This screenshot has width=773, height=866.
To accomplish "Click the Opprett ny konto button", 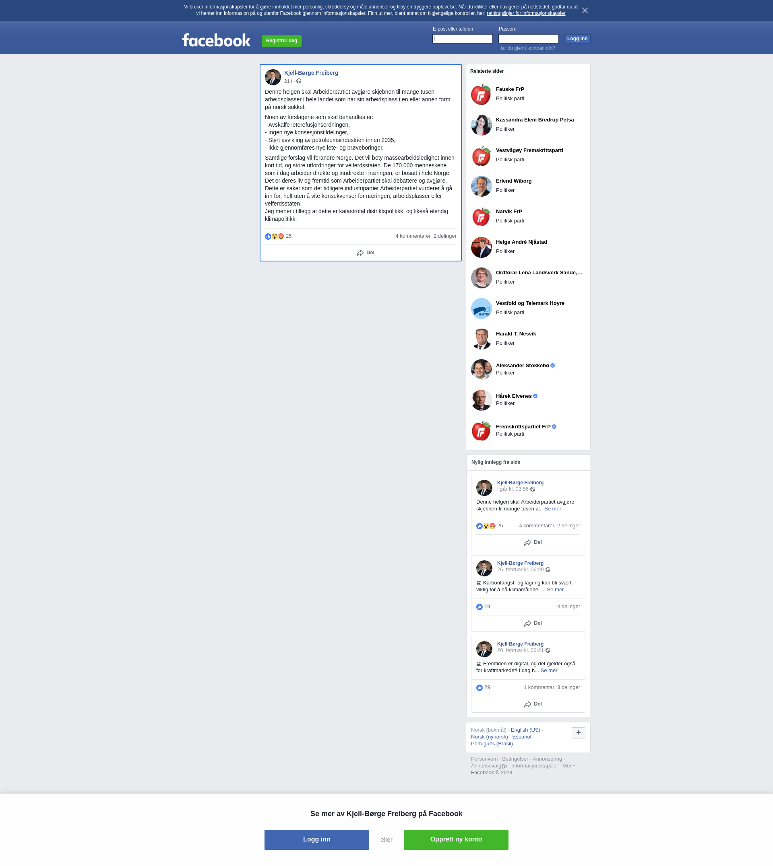I will [x=456, y=839].
